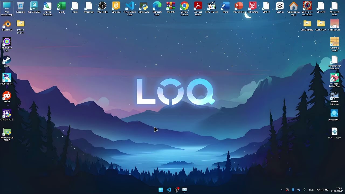
Task: Select the Excel desktop shortcut
Action: (x=61, y=8)
